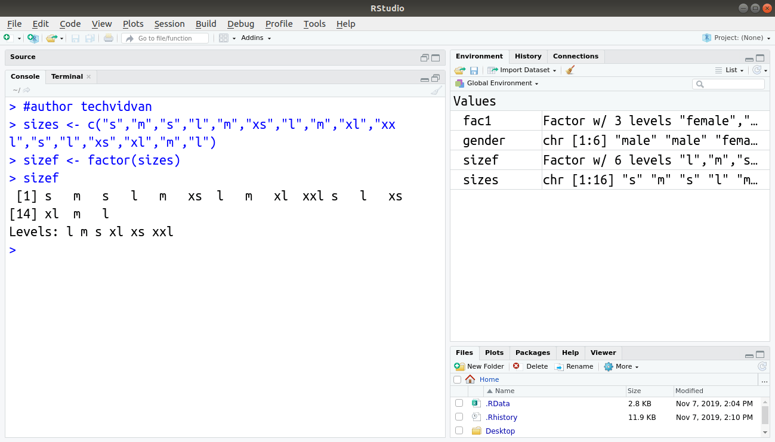
Task: Open the Code menu
Action: point(70,24)
